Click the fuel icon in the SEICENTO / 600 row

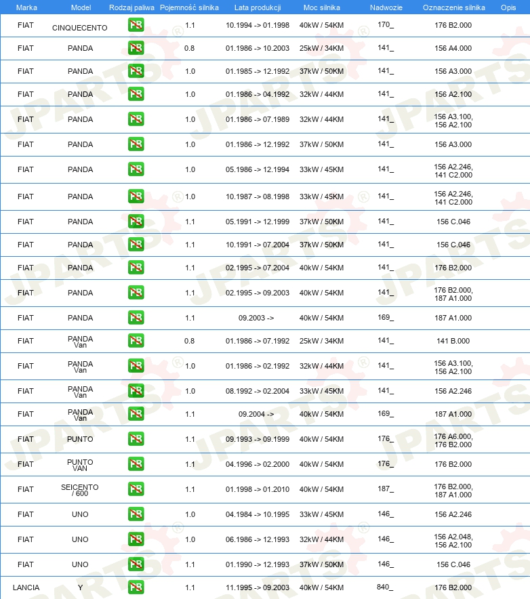point(136,489)
